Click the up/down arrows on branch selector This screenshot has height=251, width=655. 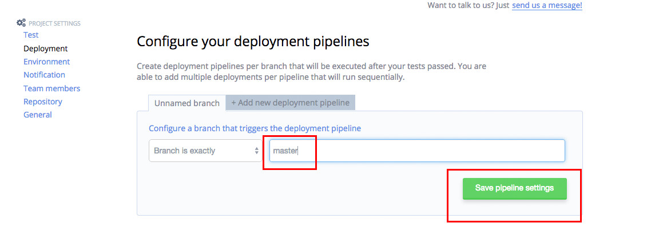[x=257, y=151]
